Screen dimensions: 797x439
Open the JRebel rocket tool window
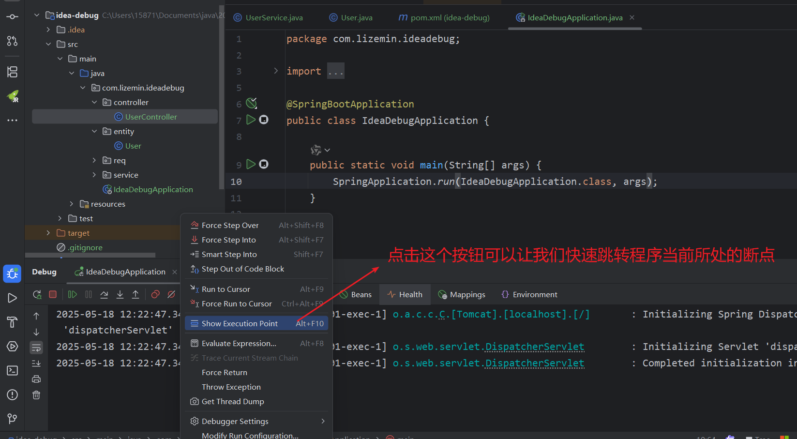(x=13, y=96)
